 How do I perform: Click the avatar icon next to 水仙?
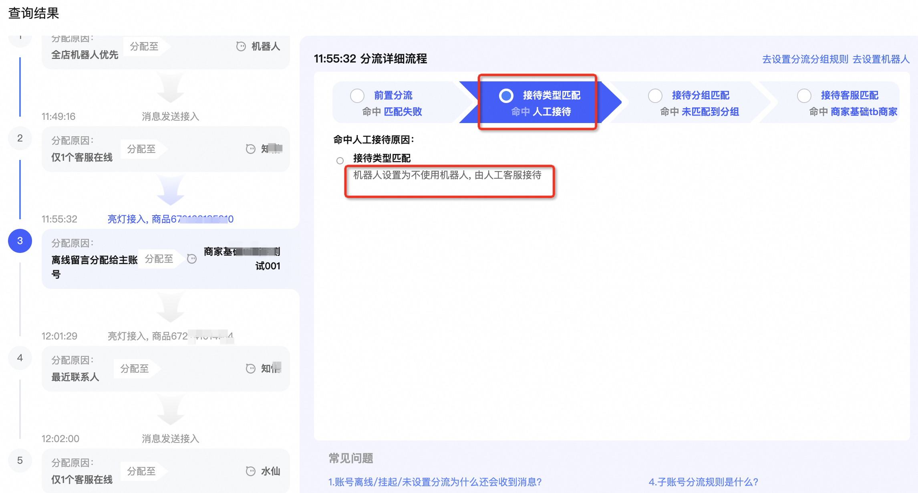250,471
